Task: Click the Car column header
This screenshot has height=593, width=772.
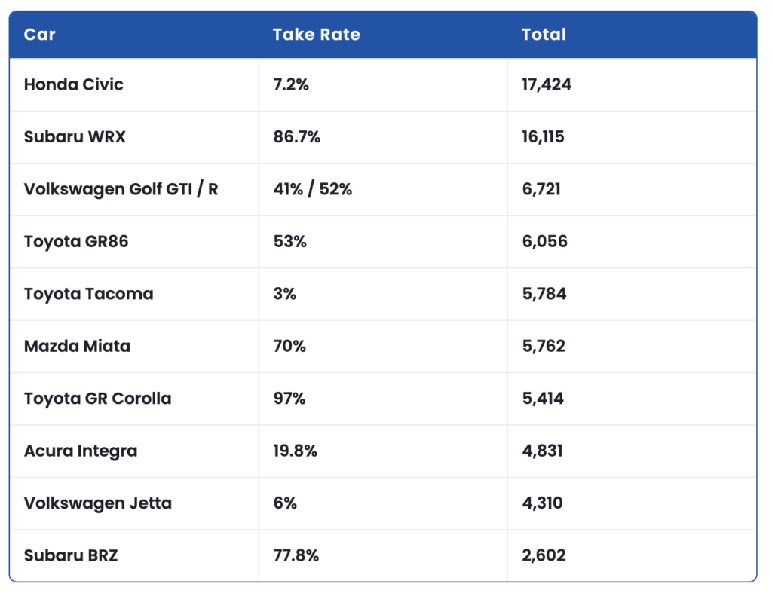Action: click(x=40, y=35)
